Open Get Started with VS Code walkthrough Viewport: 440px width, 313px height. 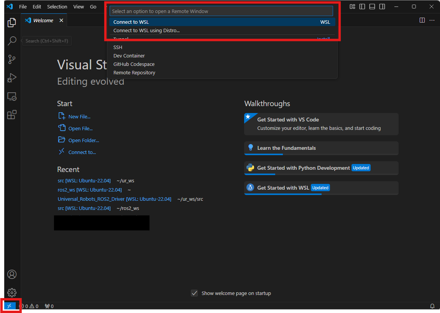point(321,124)
